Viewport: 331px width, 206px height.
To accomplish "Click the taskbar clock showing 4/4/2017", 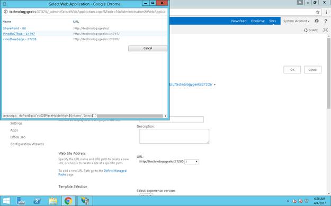I will coord(319,201).
